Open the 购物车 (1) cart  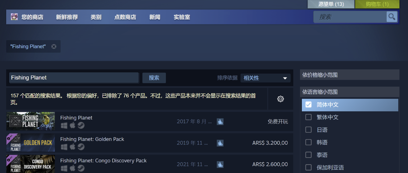point(377,4)
